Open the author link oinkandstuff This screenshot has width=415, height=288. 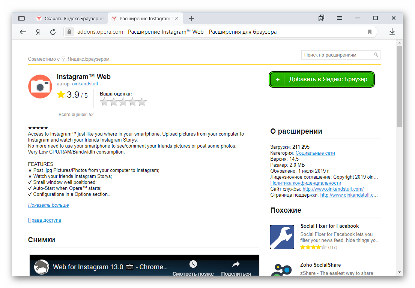point(85,84)
